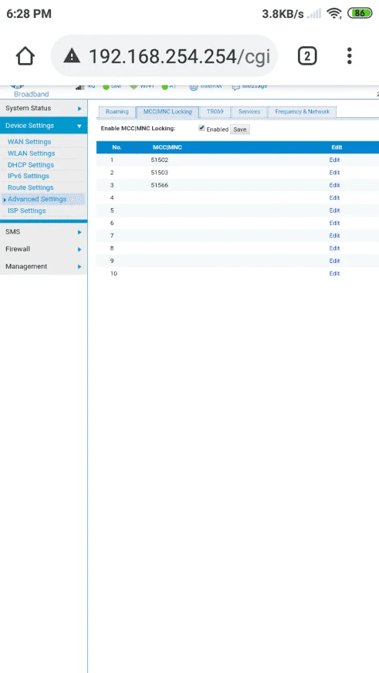Edit empty row 10
This screenshot has height=673, width=379.
point(334,274)
